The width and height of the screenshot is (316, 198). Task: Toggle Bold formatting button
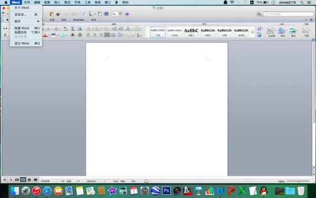point(5,35)
